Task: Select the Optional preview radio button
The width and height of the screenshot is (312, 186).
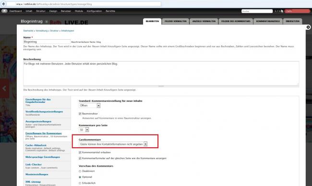Action: pos(80,177)
